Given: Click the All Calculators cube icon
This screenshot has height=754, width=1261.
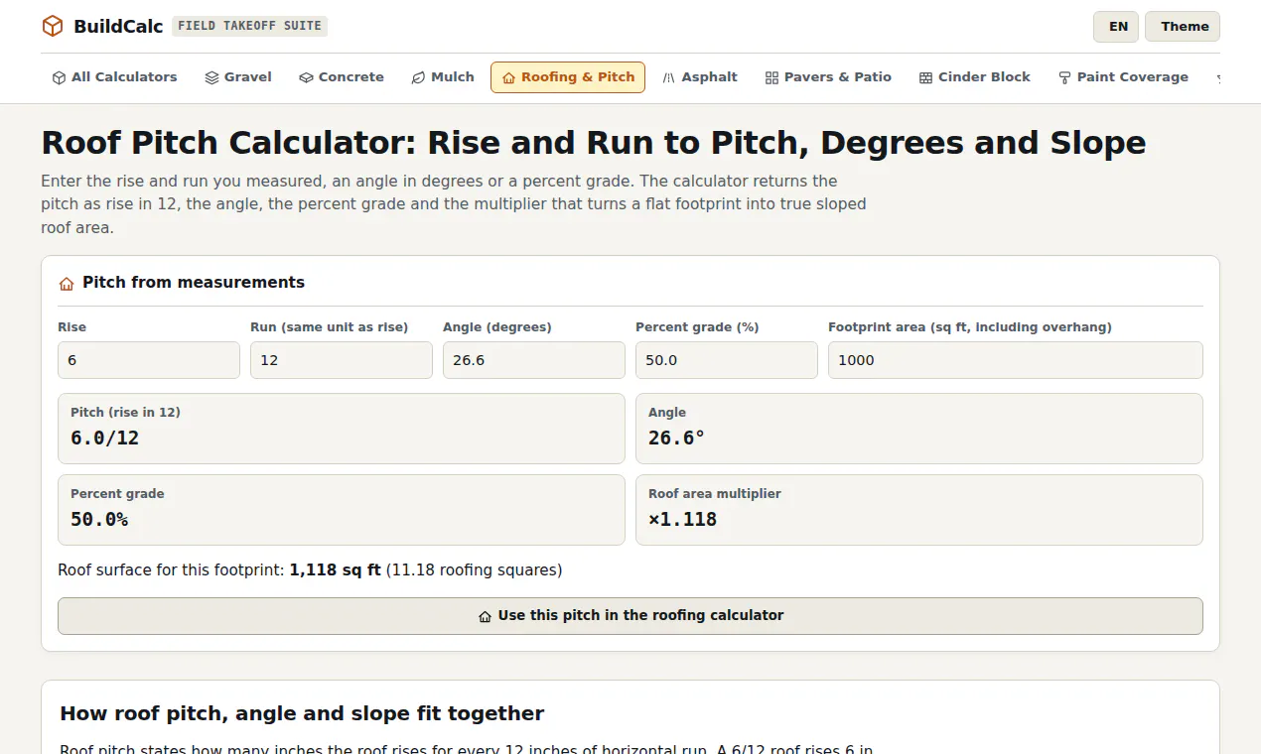Looking at the screenshot, I should pos(59,77).
